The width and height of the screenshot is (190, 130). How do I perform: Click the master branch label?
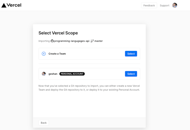point(99,41)
